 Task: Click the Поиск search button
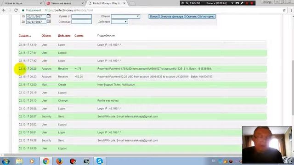click(154, 16)
